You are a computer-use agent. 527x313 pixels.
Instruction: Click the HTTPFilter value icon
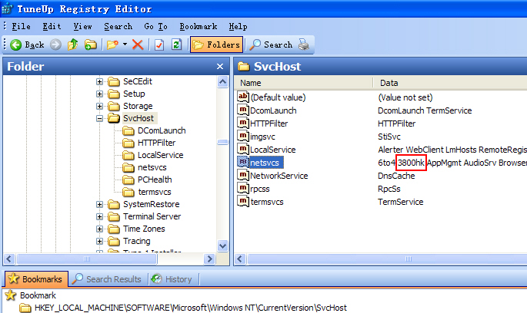point(243,123)
